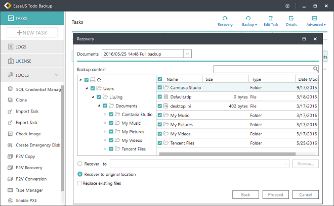
Task: Click the backup context search field
Action: pyautogui.click(x=263, y=69)
